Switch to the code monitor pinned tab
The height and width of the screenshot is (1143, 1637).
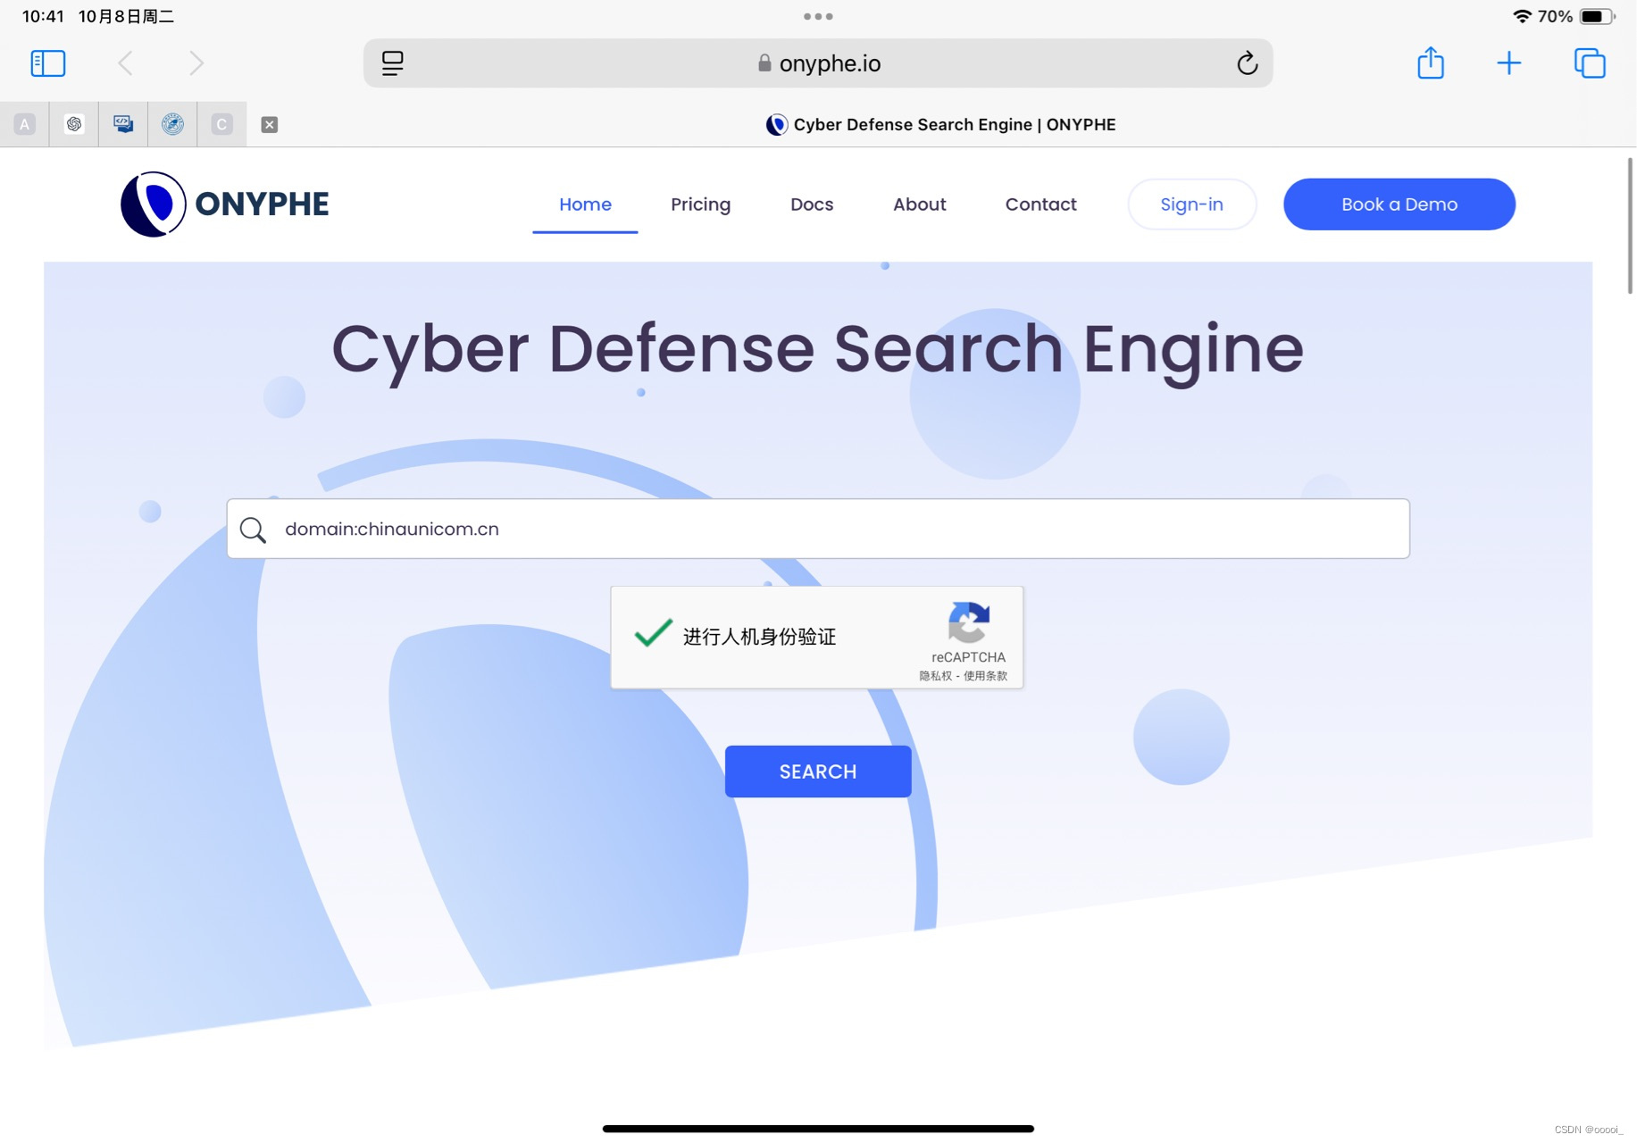123,124
